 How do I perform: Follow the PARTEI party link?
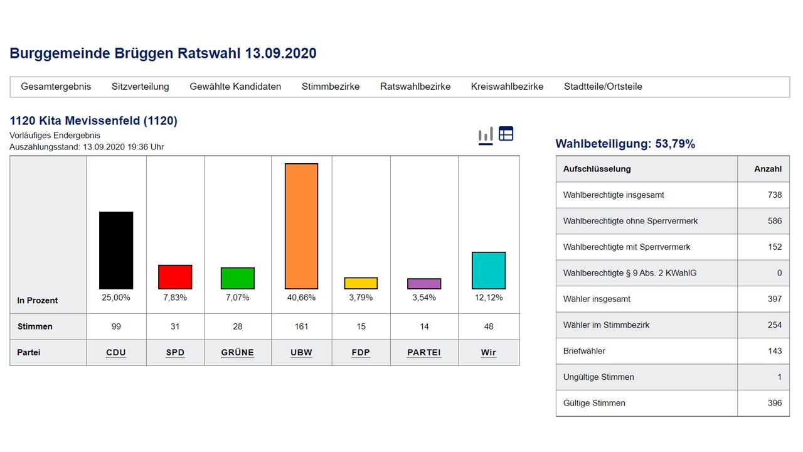click(x=424, y=353)
